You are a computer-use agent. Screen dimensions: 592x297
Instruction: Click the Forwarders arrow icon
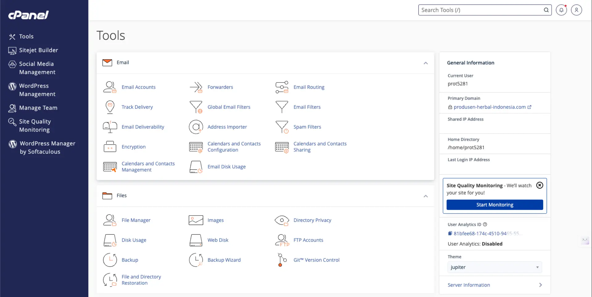pyautogui.click(x=196, y=87)
